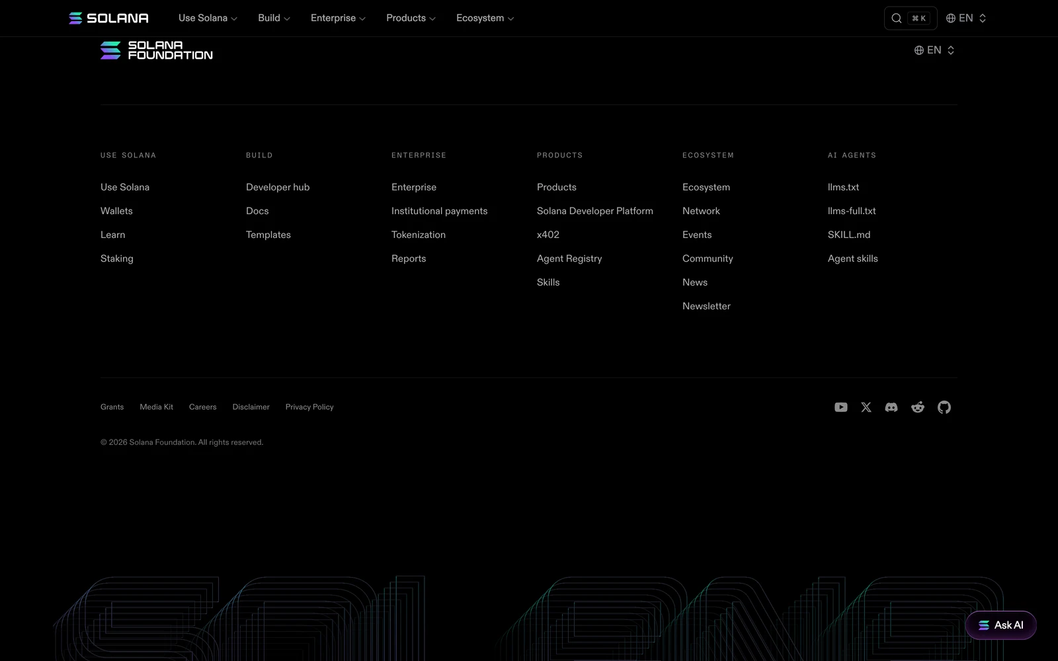Open the Newsletter link

click(x=706, y=306)
